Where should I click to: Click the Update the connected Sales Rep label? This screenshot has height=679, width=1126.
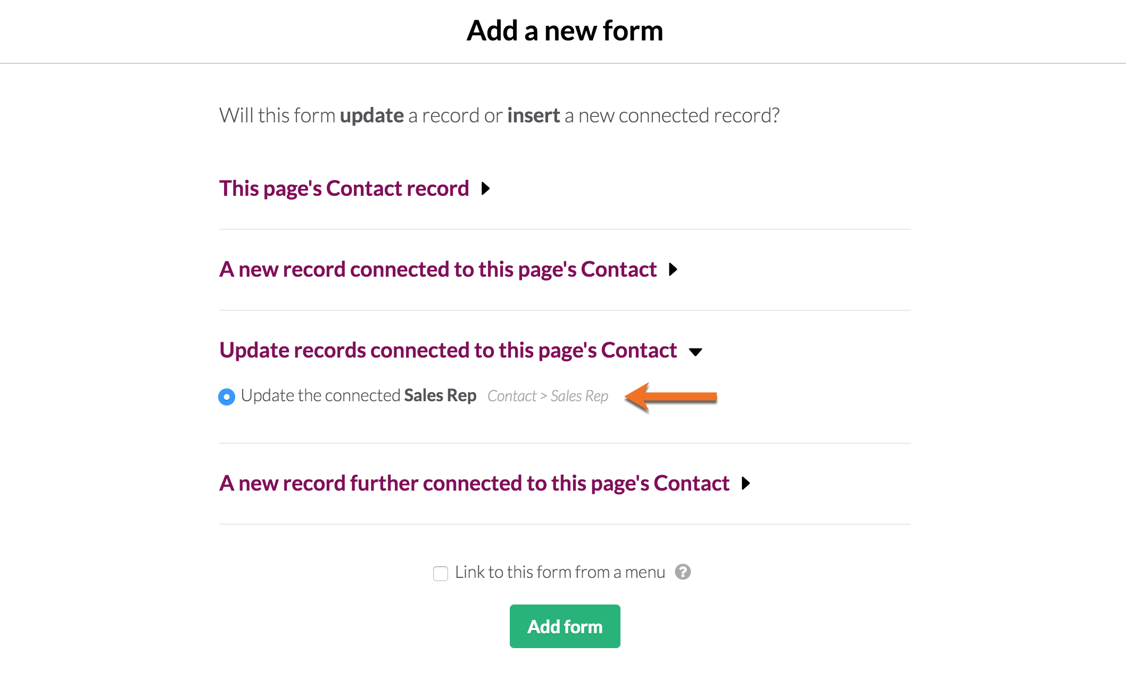click(x=359, y=395)
